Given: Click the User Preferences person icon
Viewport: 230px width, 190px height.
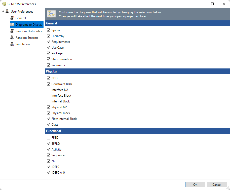Looking at the screenshot, I should pyautogui.click(x=7, y=12).
